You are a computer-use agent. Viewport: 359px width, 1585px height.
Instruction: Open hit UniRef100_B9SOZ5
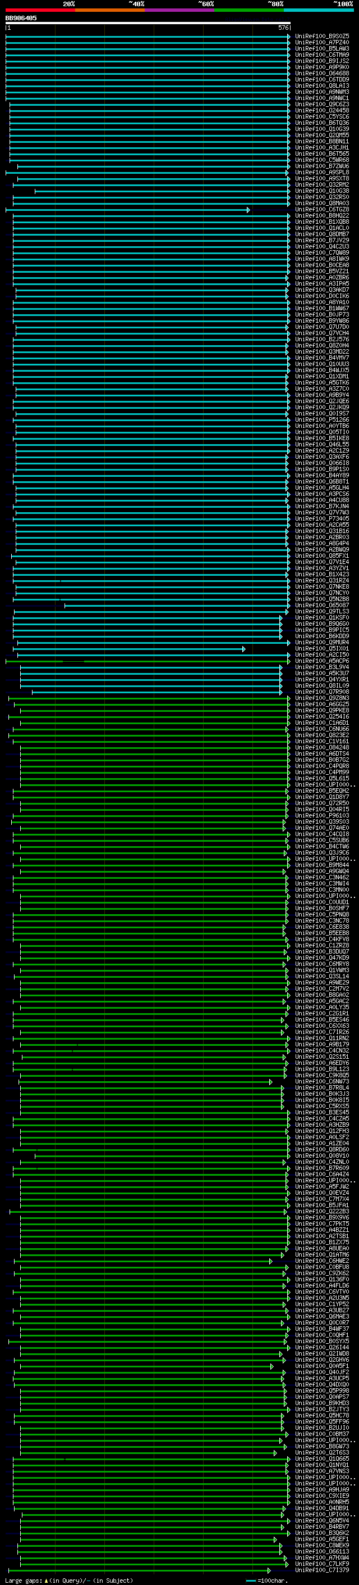322,37
